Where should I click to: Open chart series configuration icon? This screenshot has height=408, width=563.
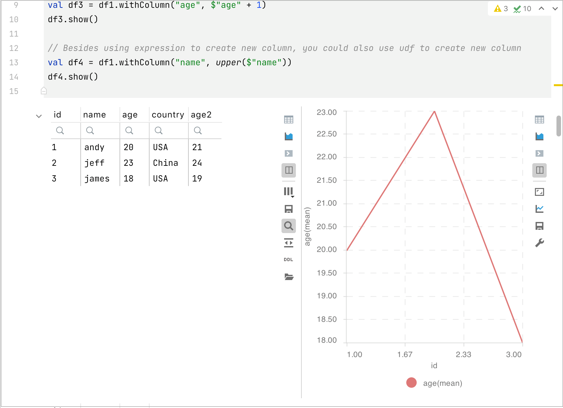(539, 209)
